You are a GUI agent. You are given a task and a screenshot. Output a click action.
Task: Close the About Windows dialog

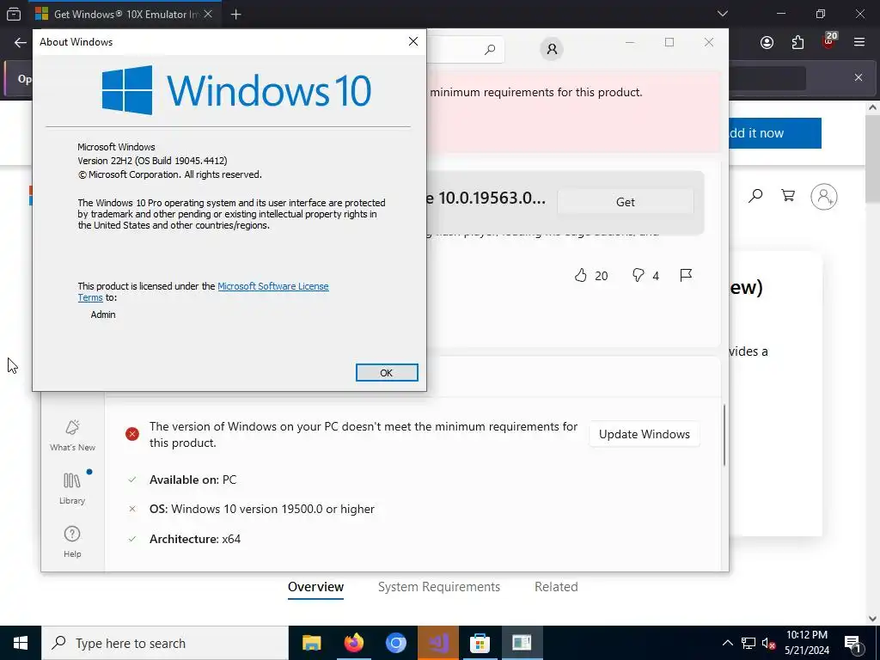pos(413,41)
